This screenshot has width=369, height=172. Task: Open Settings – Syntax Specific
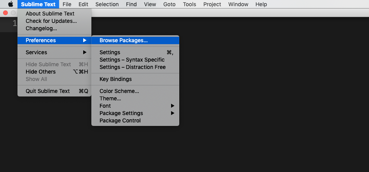click(135, 60)
